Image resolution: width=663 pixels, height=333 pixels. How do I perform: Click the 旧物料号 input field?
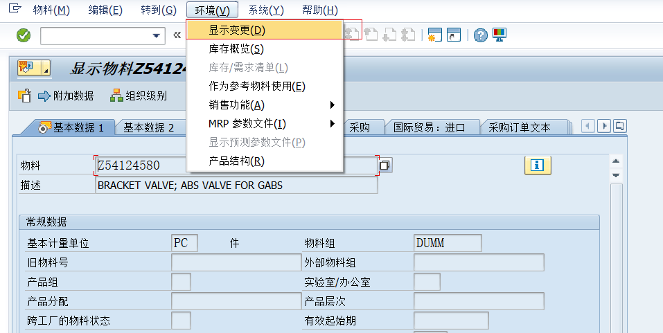(x=236, y=262)
